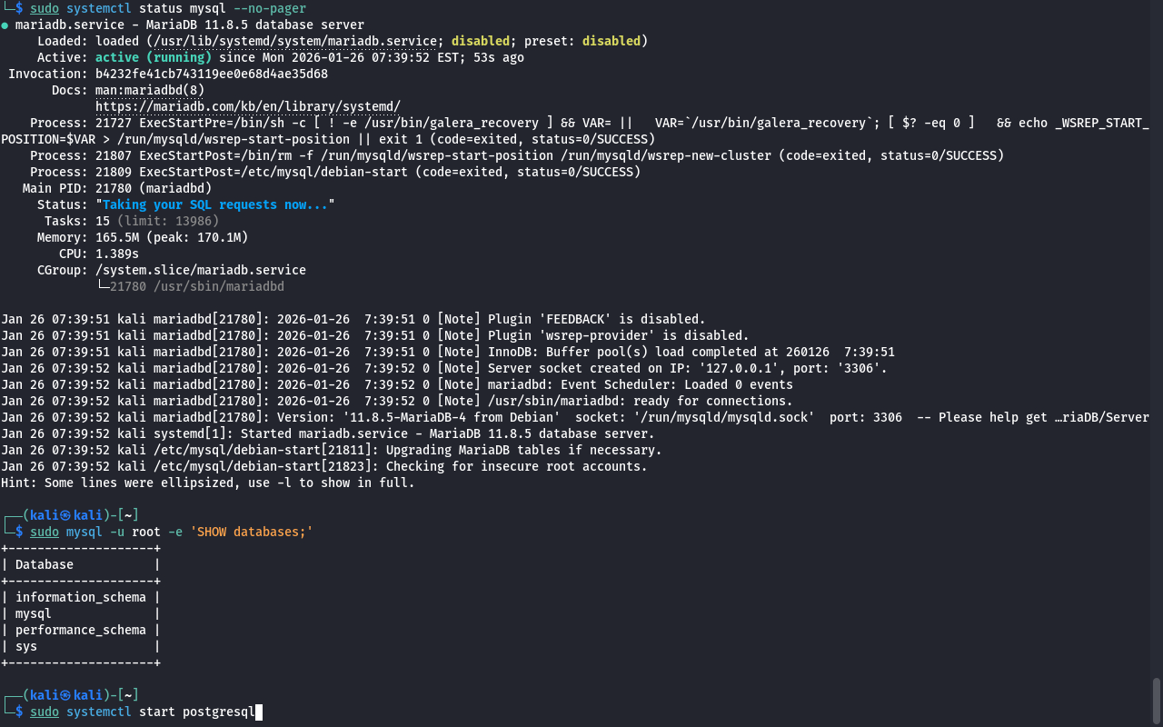The height and width of the screenshot is (727, 1163).
Task: Select information_schema in the databases table
Action: point(80,597)
